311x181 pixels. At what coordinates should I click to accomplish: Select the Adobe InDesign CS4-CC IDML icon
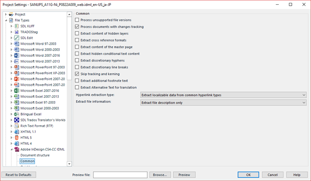click(17, 149)
